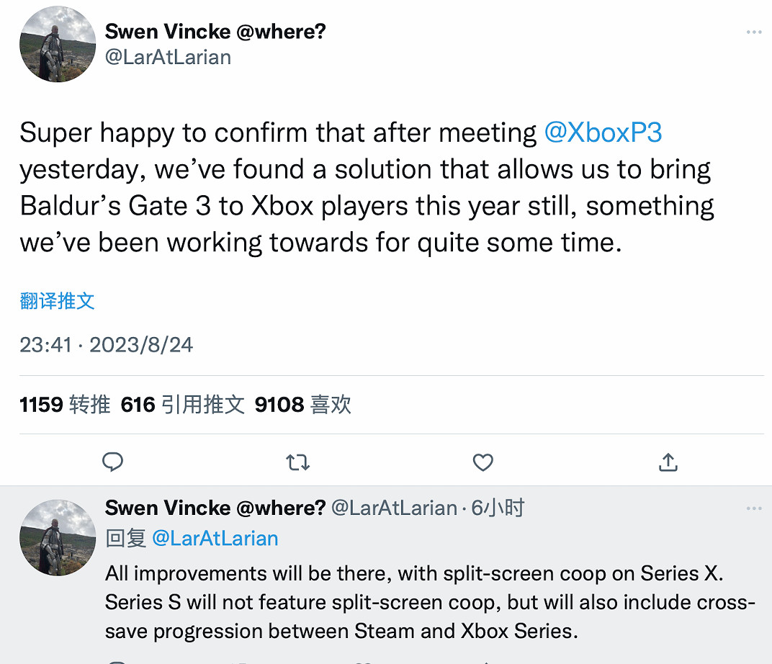This screenshot has height=664, width=772.
Task: View the 616 引用推文 quote tweets
Action: tap(183, 405)
